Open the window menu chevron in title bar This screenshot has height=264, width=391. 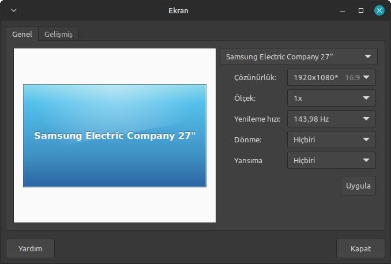point(14,10)
